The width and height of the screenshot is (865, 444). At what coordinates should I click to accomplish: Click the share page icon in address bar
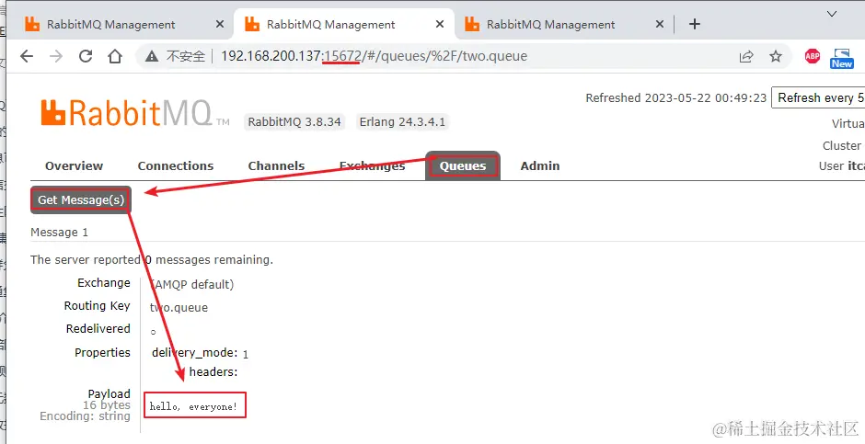click(x=746, y=56)
